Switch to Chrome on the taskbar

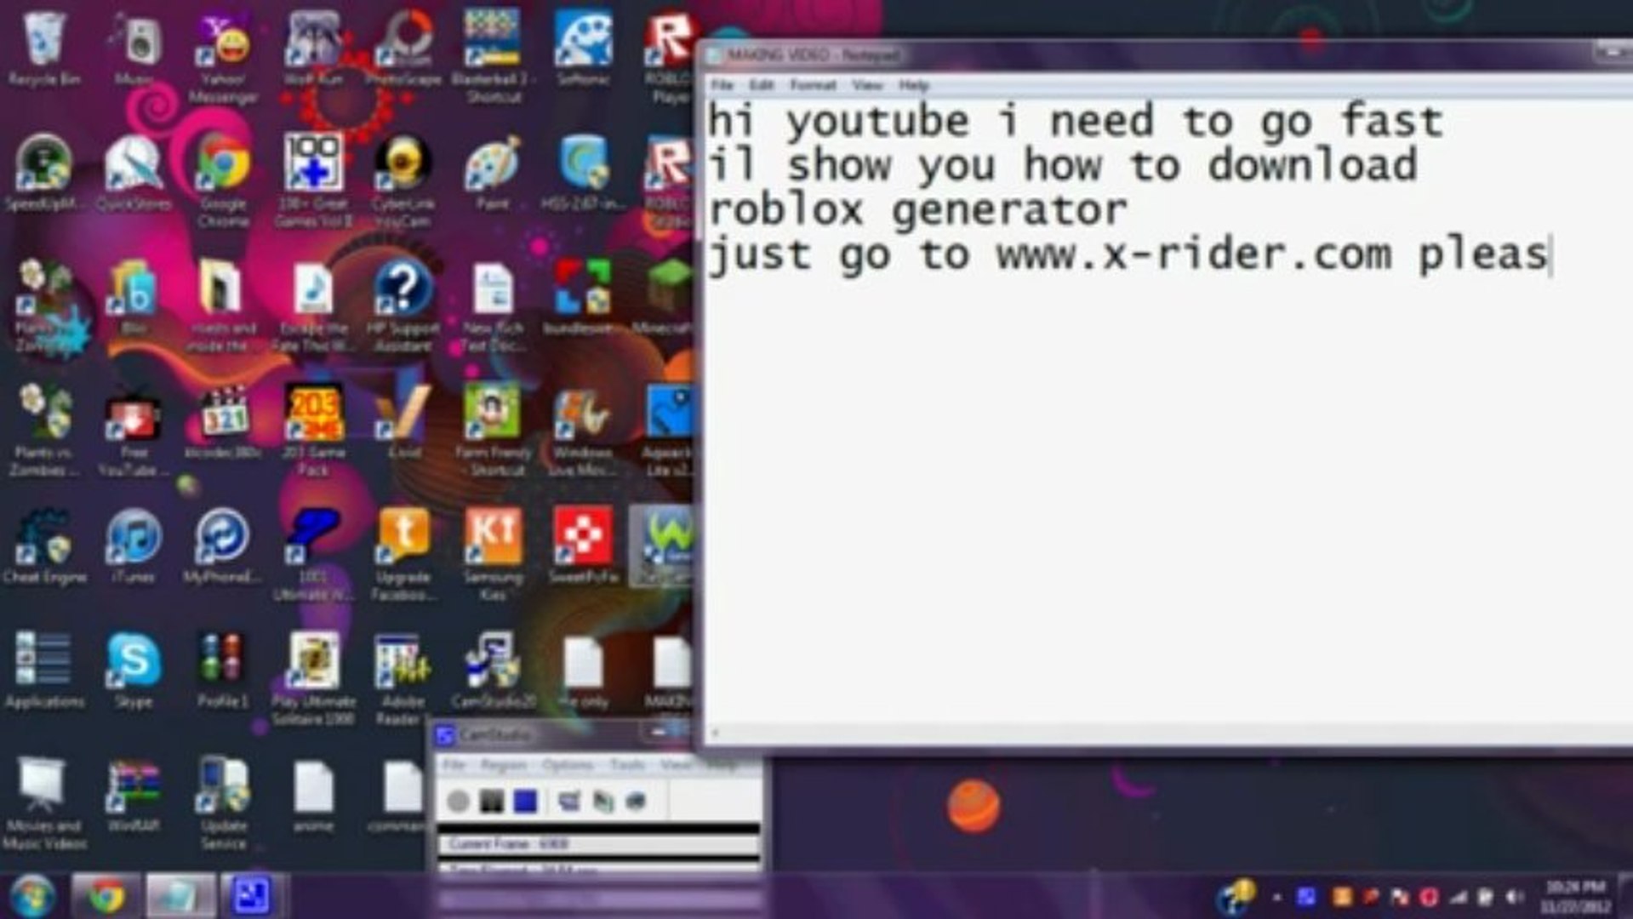click(x=106, y=895)
